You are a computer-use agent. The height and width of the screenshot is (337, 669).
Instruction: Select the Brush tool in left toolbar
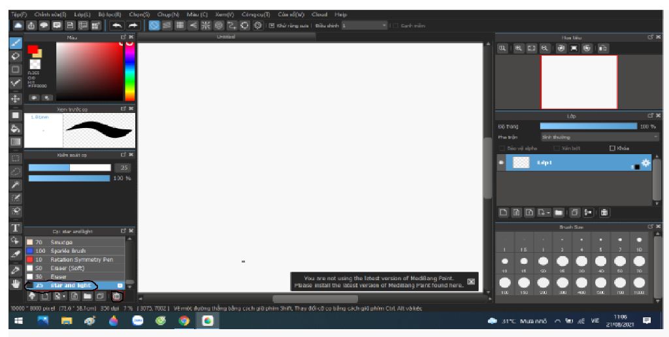pos(16,42)
